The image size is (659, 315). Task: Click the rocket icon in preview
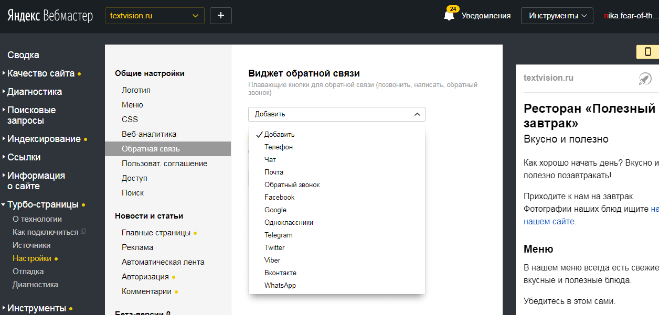point(645,79)
